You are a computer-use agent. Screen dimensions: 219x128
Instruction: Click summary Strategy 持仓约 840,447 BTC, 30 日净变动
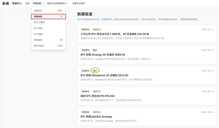point(116,59)
